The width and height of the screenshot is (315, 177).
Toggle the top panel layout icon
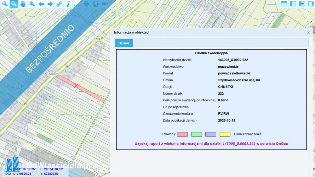click(x=284, y=4)
